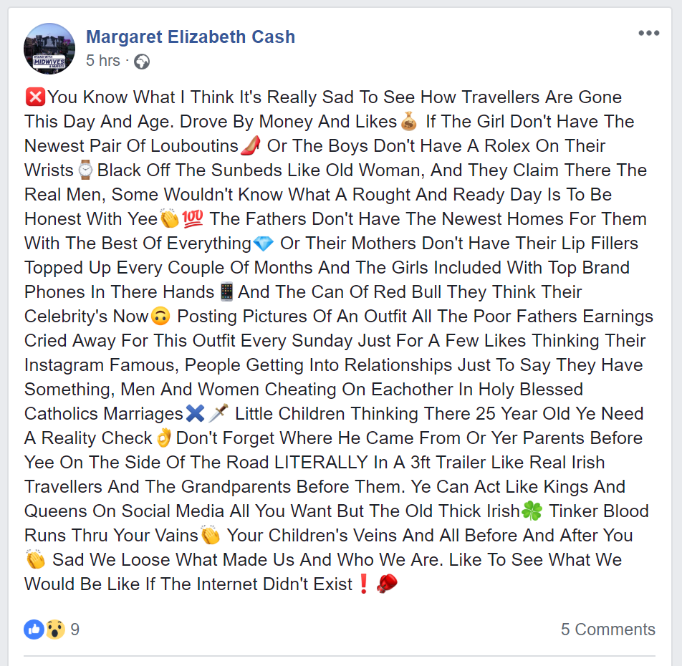The width and height of the screenshot is (682, 666).
Task: Click the shocked Wow reaction icon
Action: [53, 629]
